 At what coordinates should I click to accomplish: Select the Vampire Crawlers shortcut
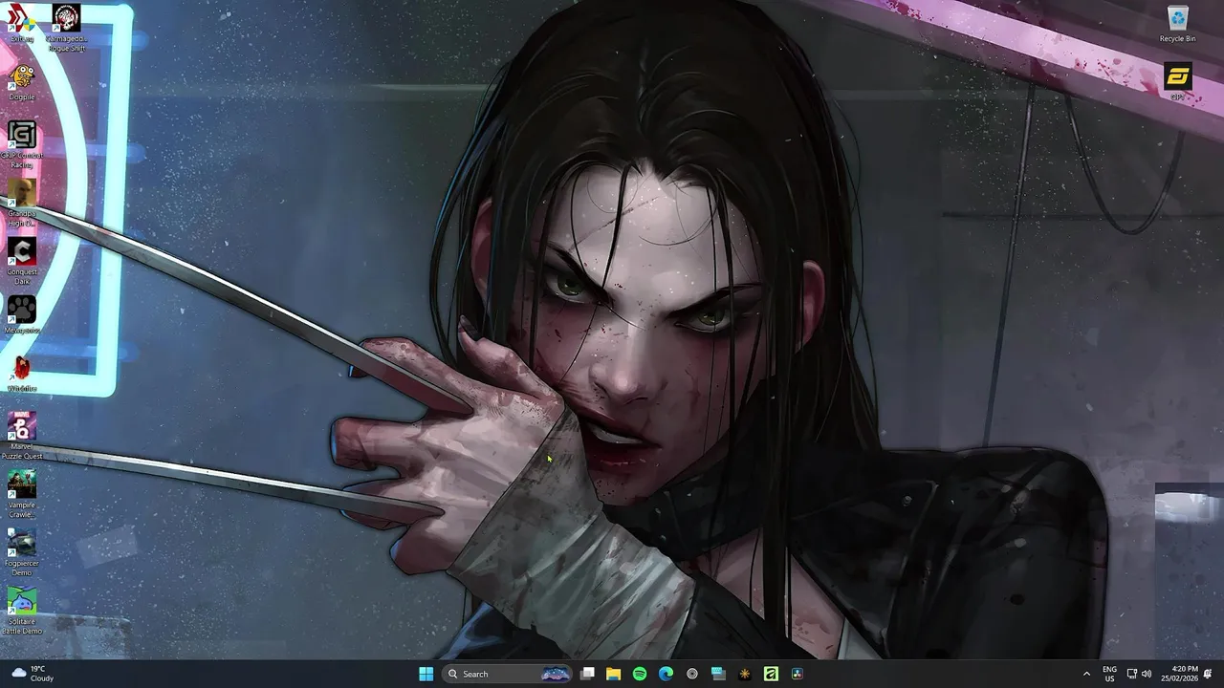[x=22, y=495]
